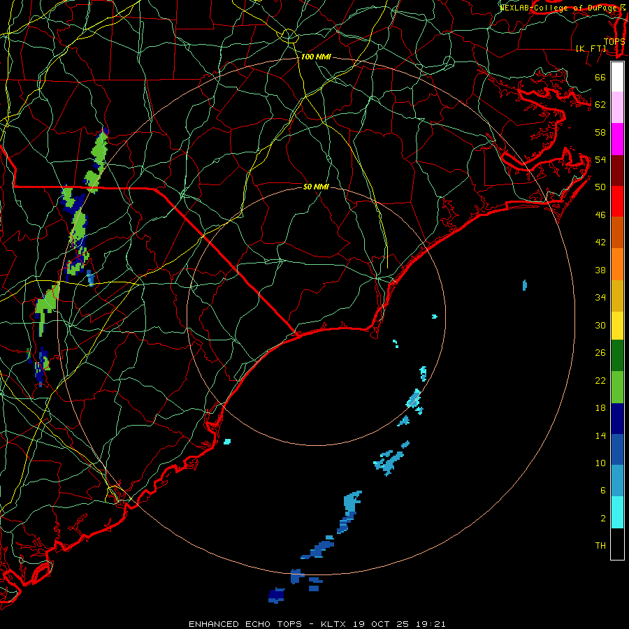Click the legend value "30"
Viewport: 629px width, 629px height.
tap(600, 325)
